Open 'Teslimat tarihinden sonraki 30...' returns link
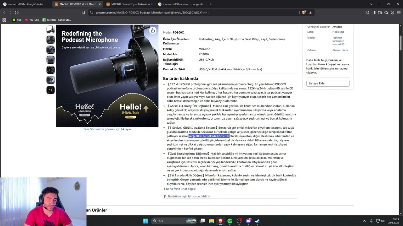 [x=340, y=41]
